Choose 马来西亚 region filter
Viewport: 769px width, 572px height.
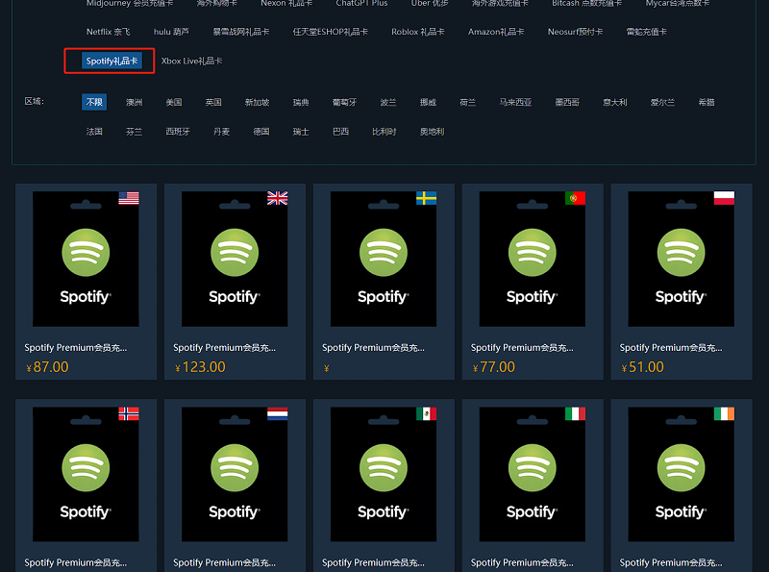click(x=515, y=102)
